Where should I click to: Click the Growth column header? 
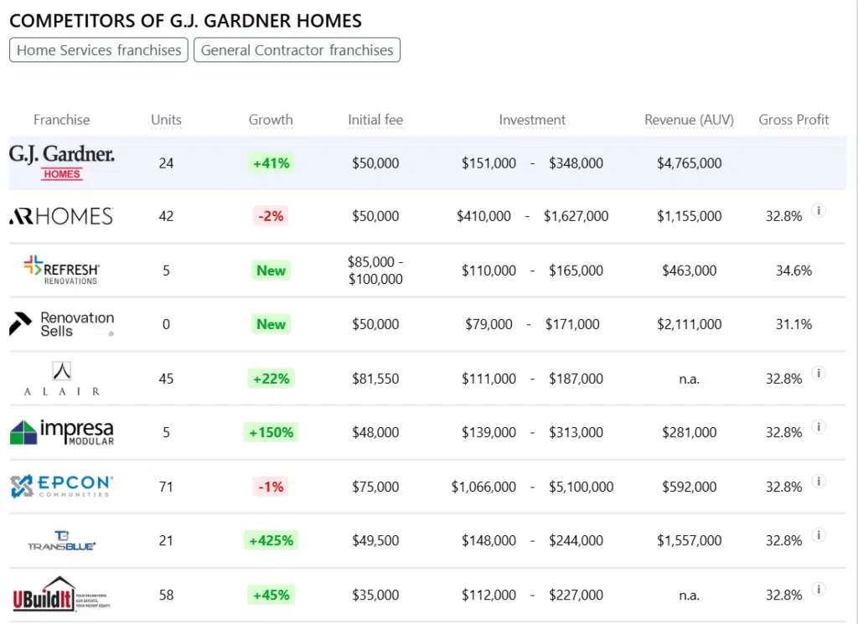[x=271, y=120]
